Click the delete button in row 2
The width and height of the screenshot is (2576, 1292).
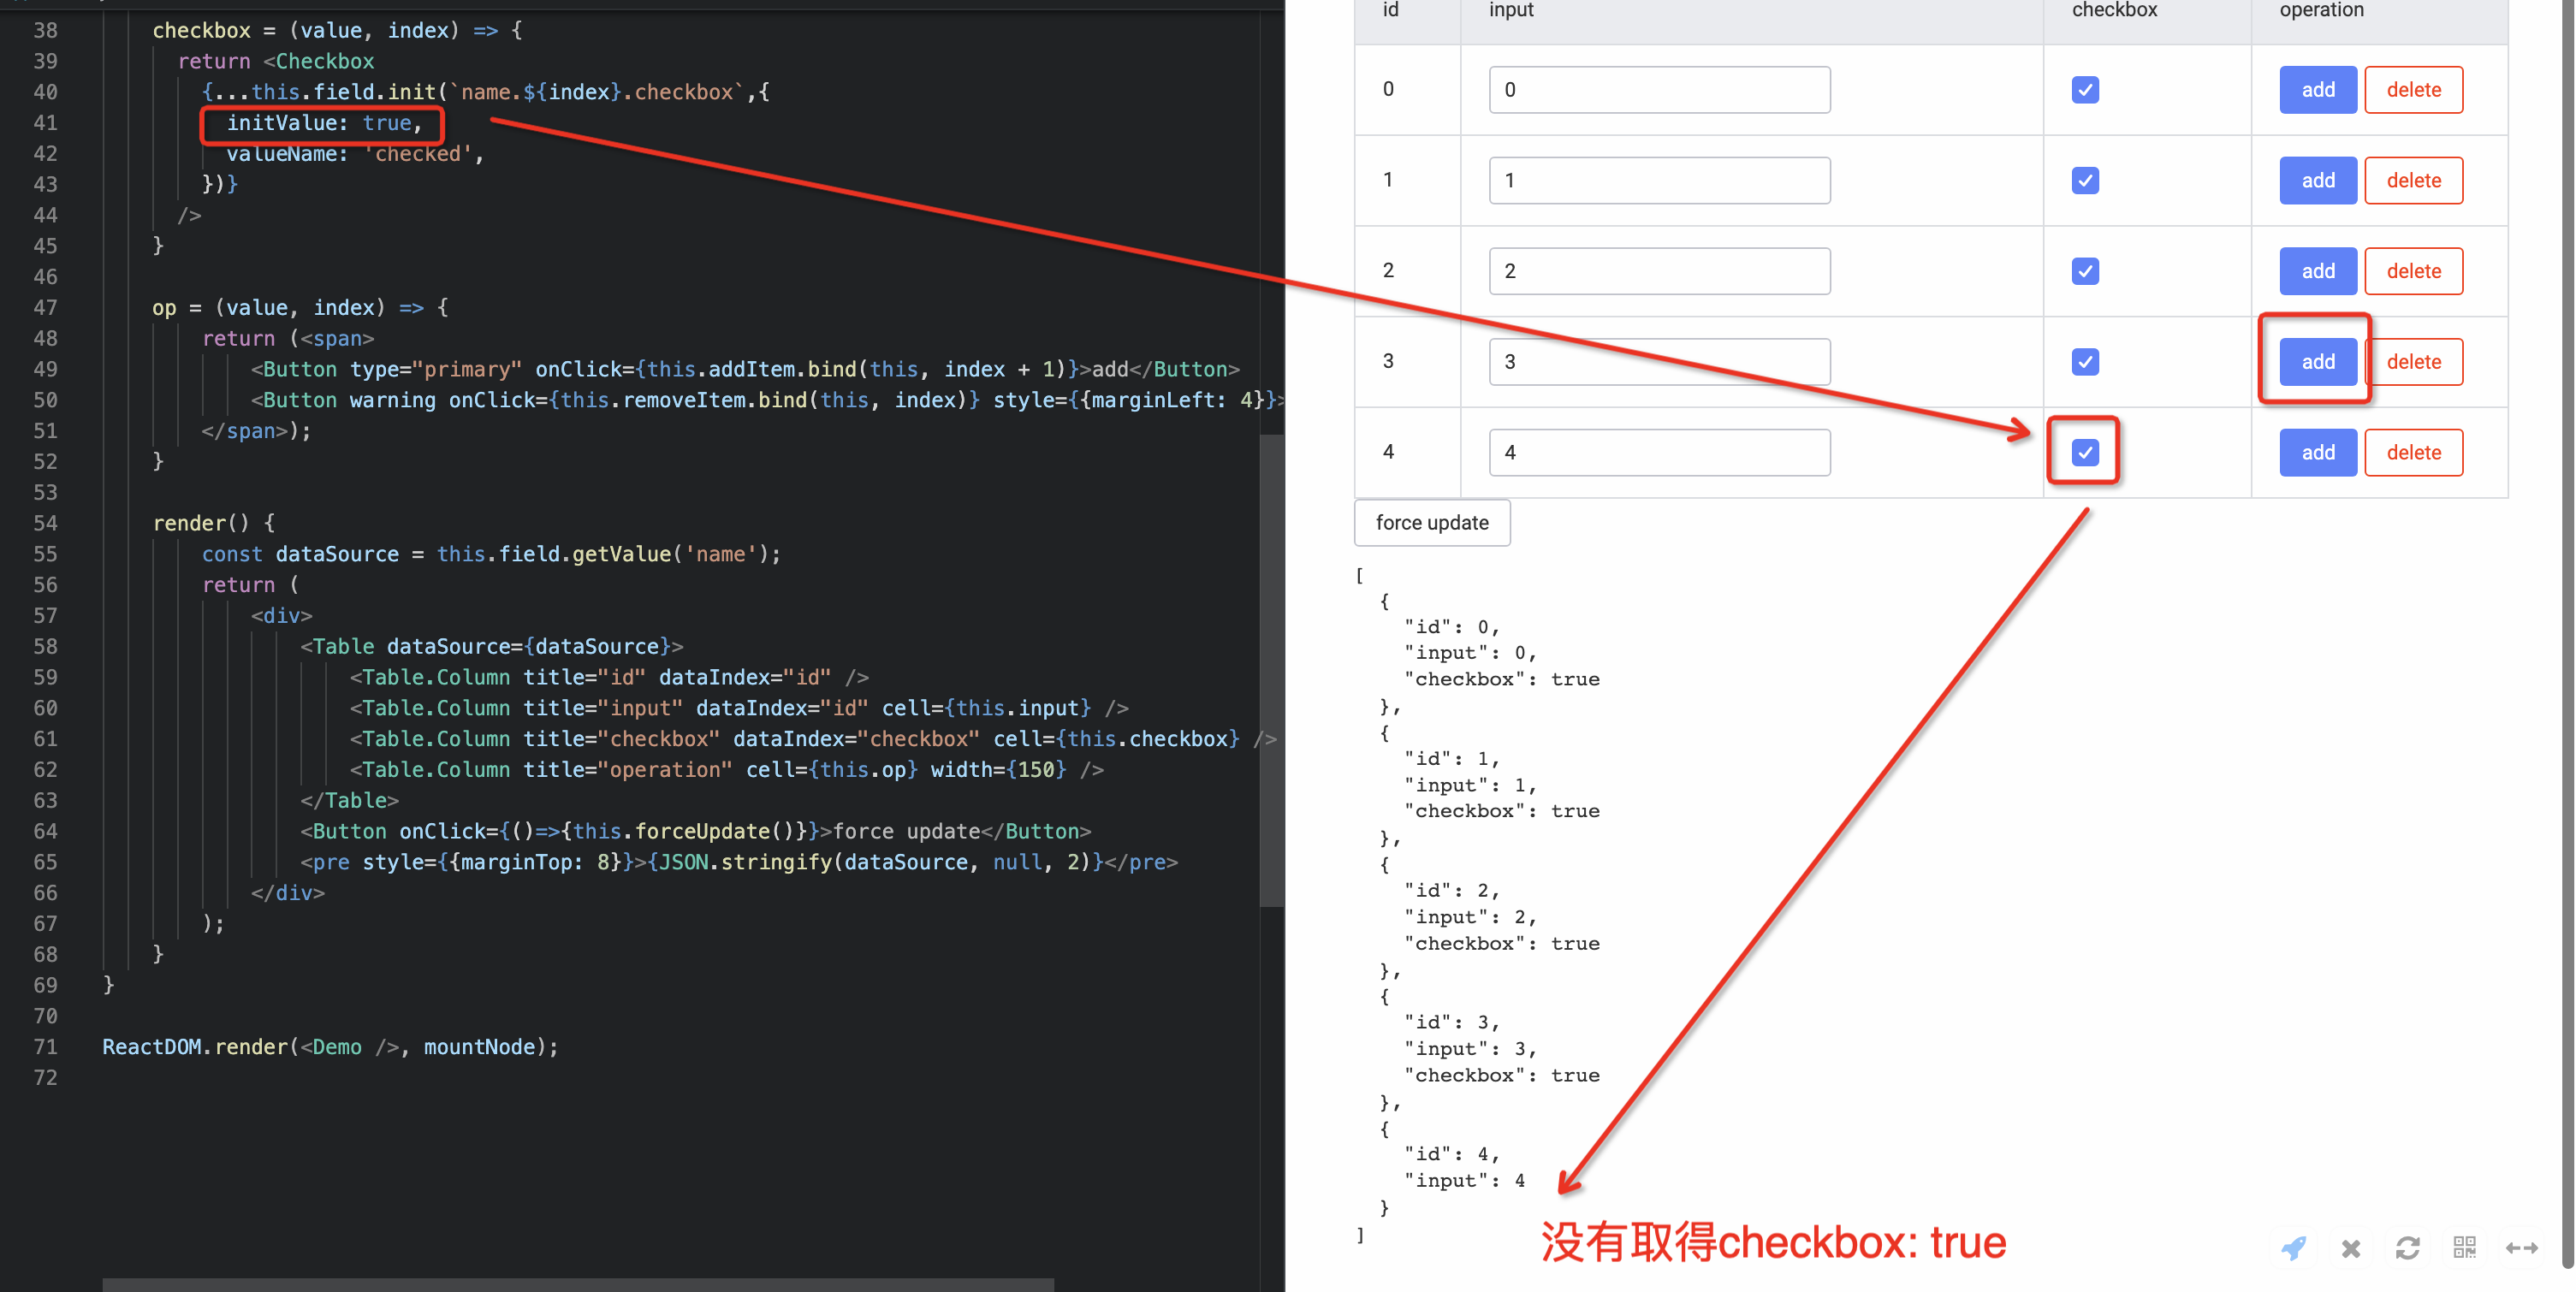[2413, 270]
